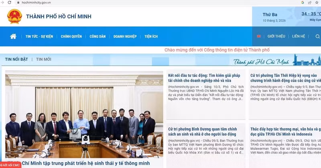Open article Cử tri phường Tân Thới Hiệp
This screenshot has width=321, height=168.
pyautogui.click(x=286, y=78)
